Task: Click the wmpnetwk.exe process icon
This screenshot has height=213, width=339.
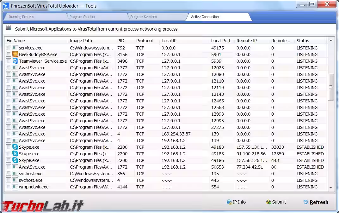Action: point(15,187)
